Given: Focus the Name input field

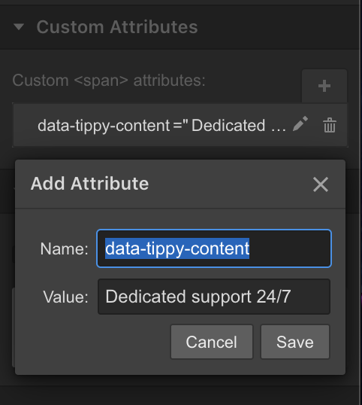Looking at the screenshot, I should pos(214,248).
